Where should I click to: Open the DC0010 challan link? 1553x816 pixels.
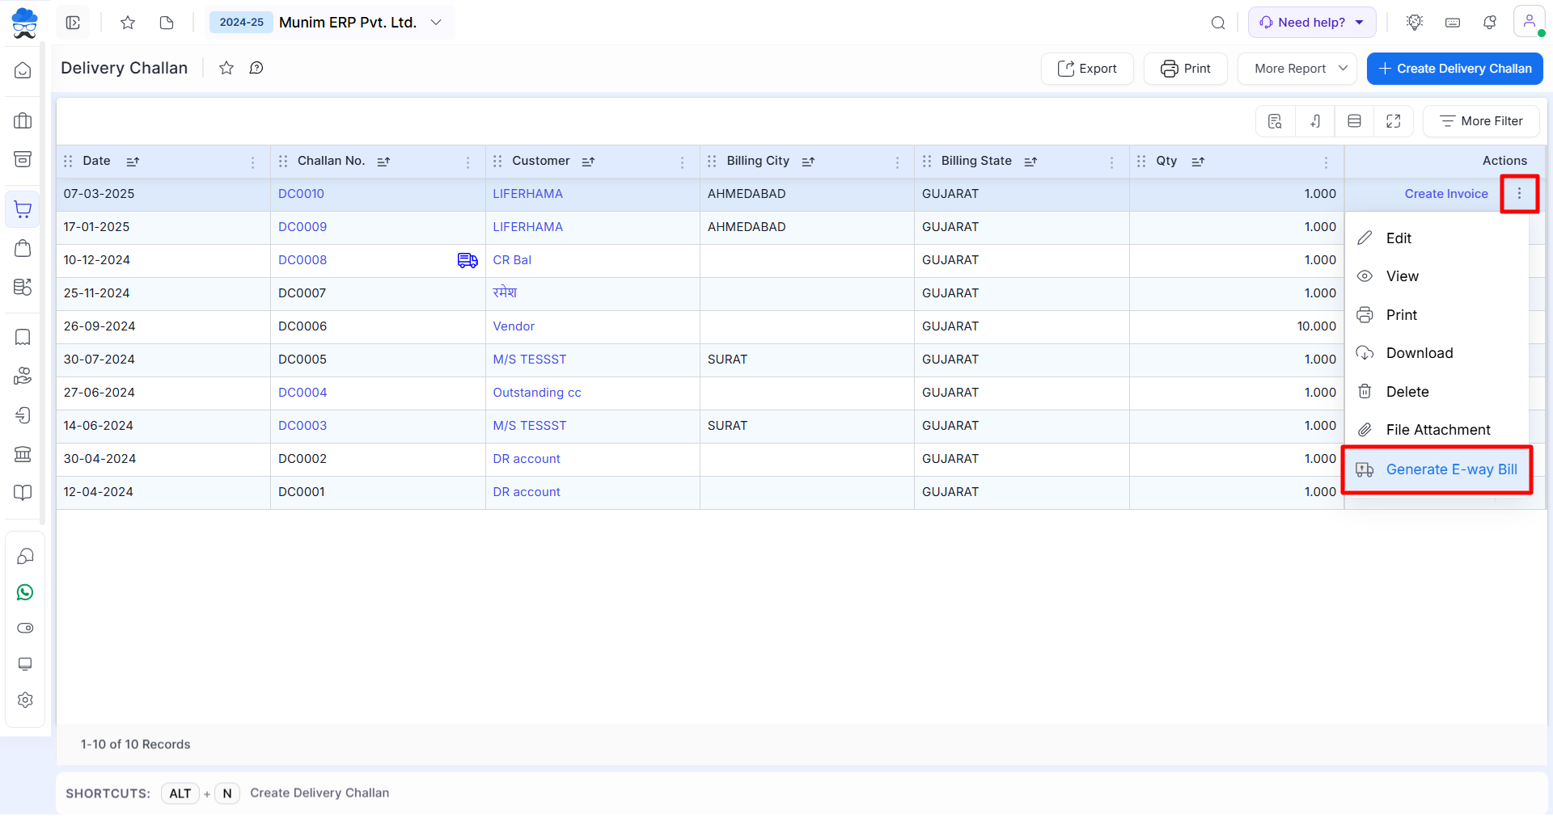tap(301, 194)
